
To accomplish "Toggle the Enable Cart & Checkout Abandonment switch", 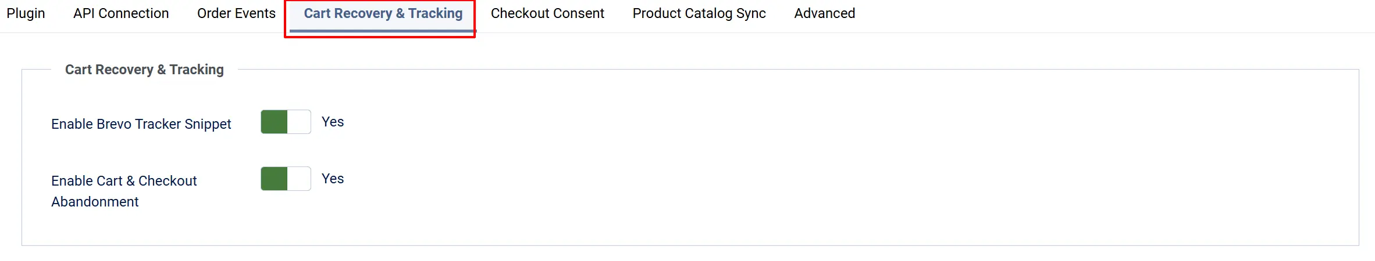I will [286, 179].
